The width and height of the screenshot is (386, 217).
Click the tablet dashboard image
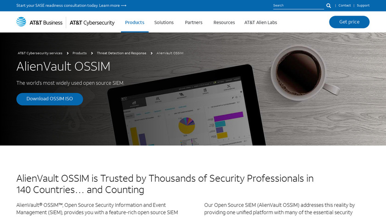click(x=187, y=106)
